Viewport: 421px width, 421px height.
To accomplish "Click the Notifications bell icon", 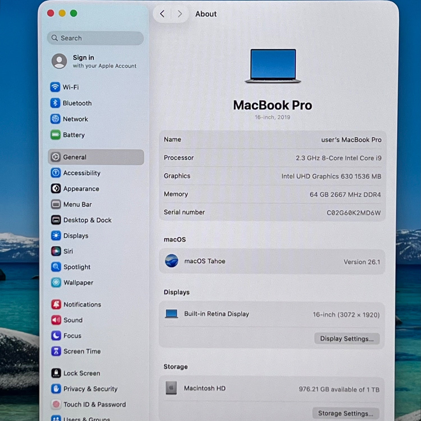I will (x=56, y=304).
